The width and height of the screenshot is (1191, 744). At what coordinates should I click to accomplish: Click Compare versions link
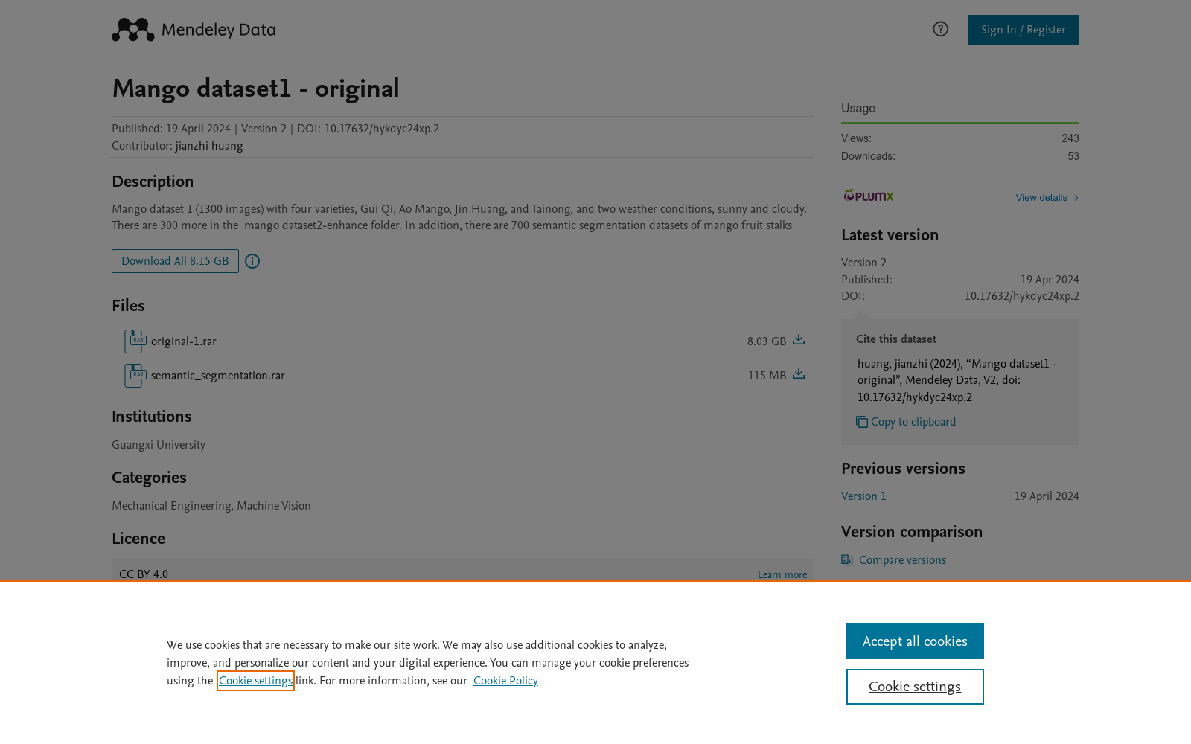click(902, 560)
